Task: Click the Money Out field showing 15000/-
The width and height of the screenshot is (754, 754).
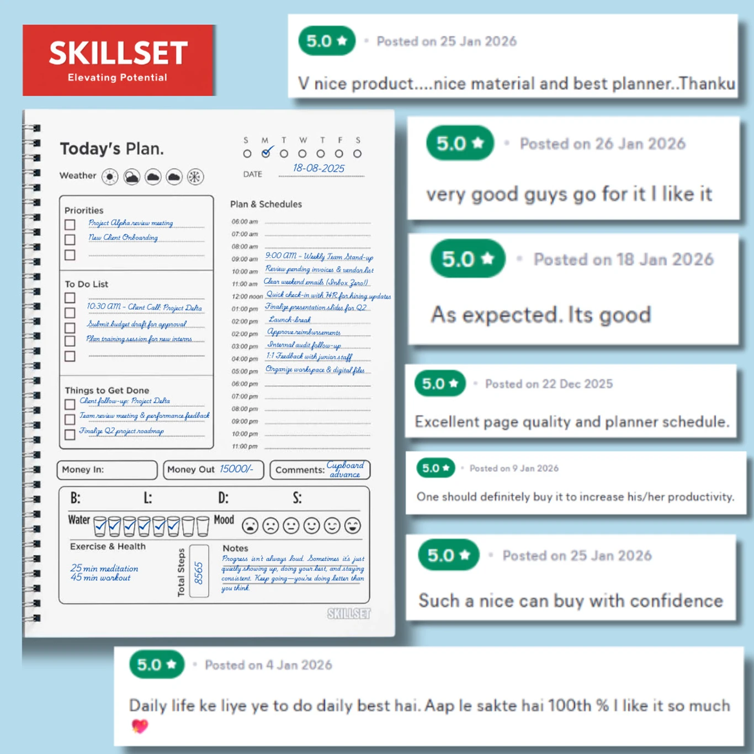Action: 213,470
